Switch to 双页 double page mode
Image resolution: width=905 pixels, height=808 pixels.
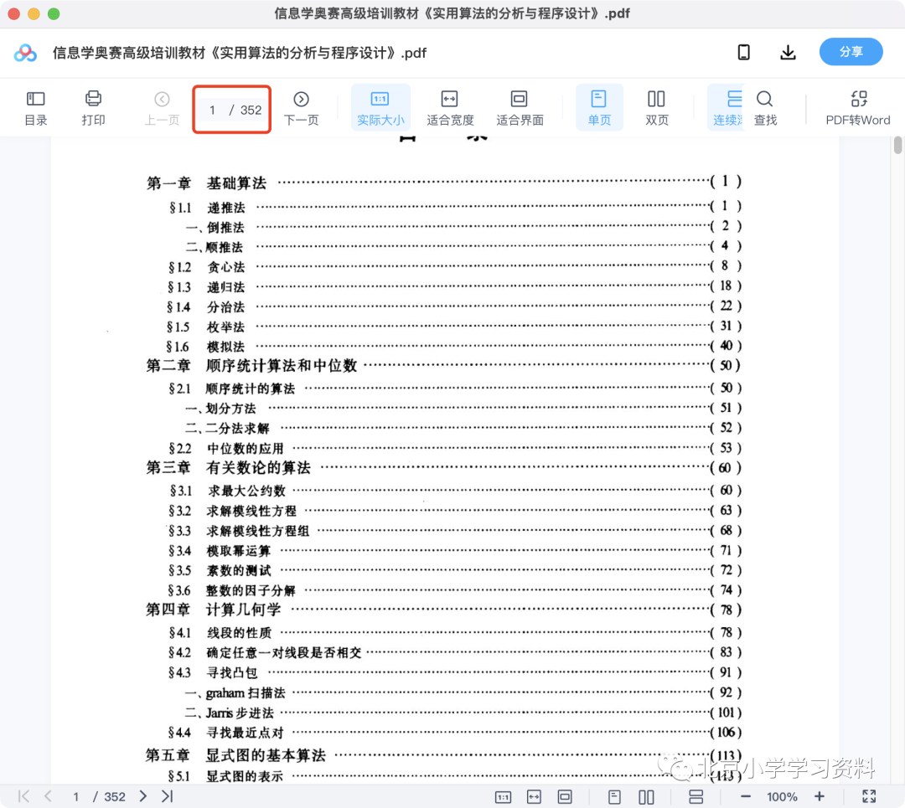point(657,108)
